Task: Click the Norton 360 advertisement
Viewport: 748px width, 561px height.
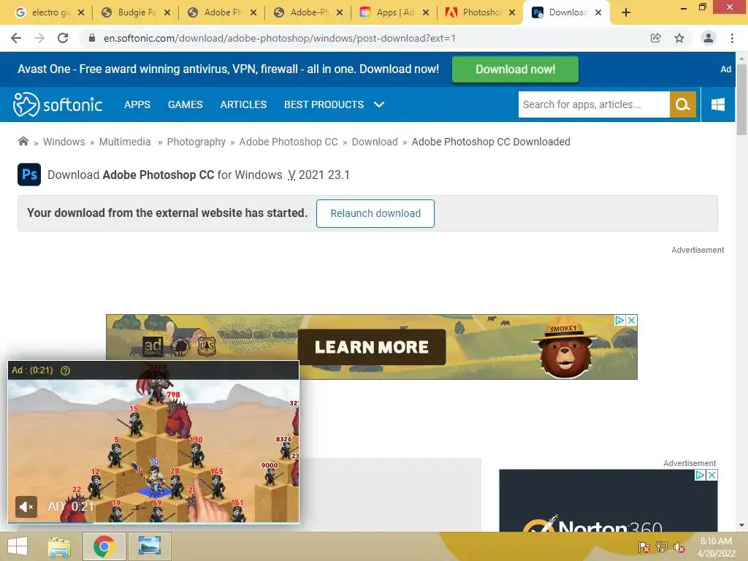Action: (x=608, y=500)
